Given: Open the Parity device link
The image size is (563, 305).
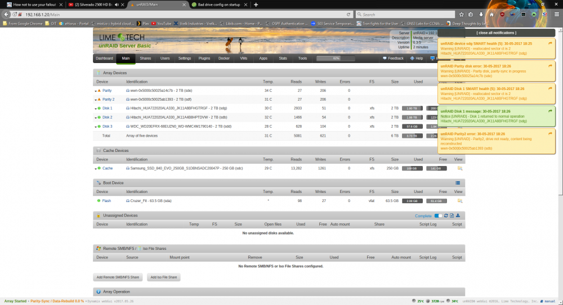Looking at the screenshot, I should (x=107, y=91).
